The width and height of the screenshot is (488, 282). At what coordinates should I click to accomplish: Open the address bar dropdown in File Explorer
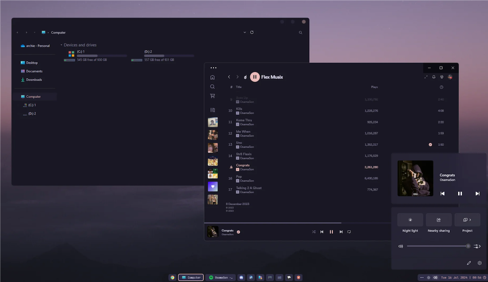[244, 32]
